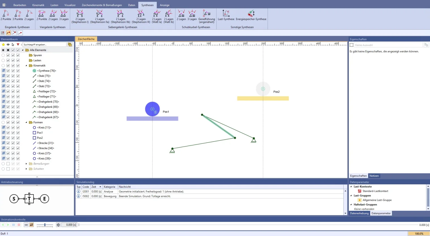Click the red filter funnel icon in Elementbaum
Screen dimensions: 430x236
pos(18,45)
